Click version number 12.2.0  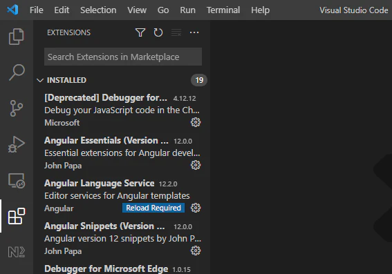(x=168, y=184)
